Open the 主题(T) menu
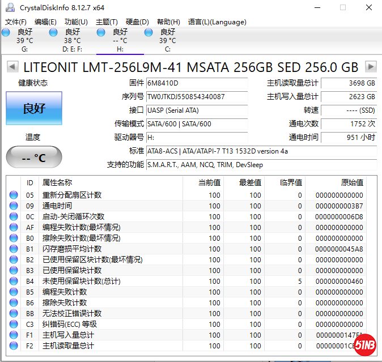 [x=107, y=22]
